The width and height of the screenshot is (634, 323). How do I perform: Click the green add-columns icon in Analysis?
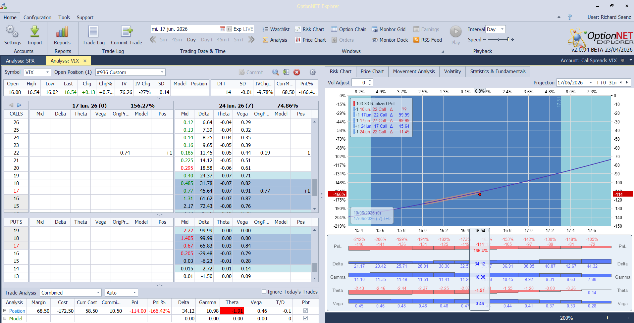pyautogui.click(x=286, y=72)
